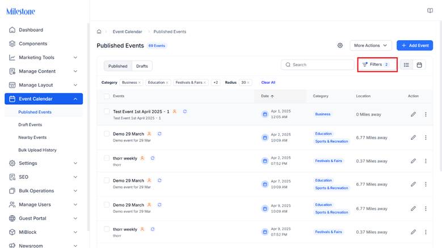The width and height of the screenshot is (442, 248).
Task: Remove the Education filter chip
Action: click(x=167, y=83)
